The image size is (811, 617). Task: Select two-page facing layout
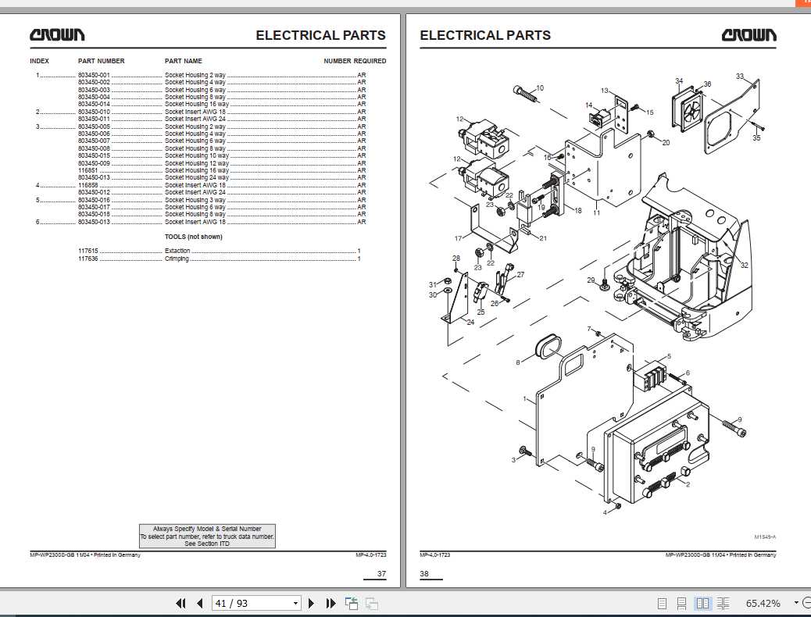(x=702, y=603)
